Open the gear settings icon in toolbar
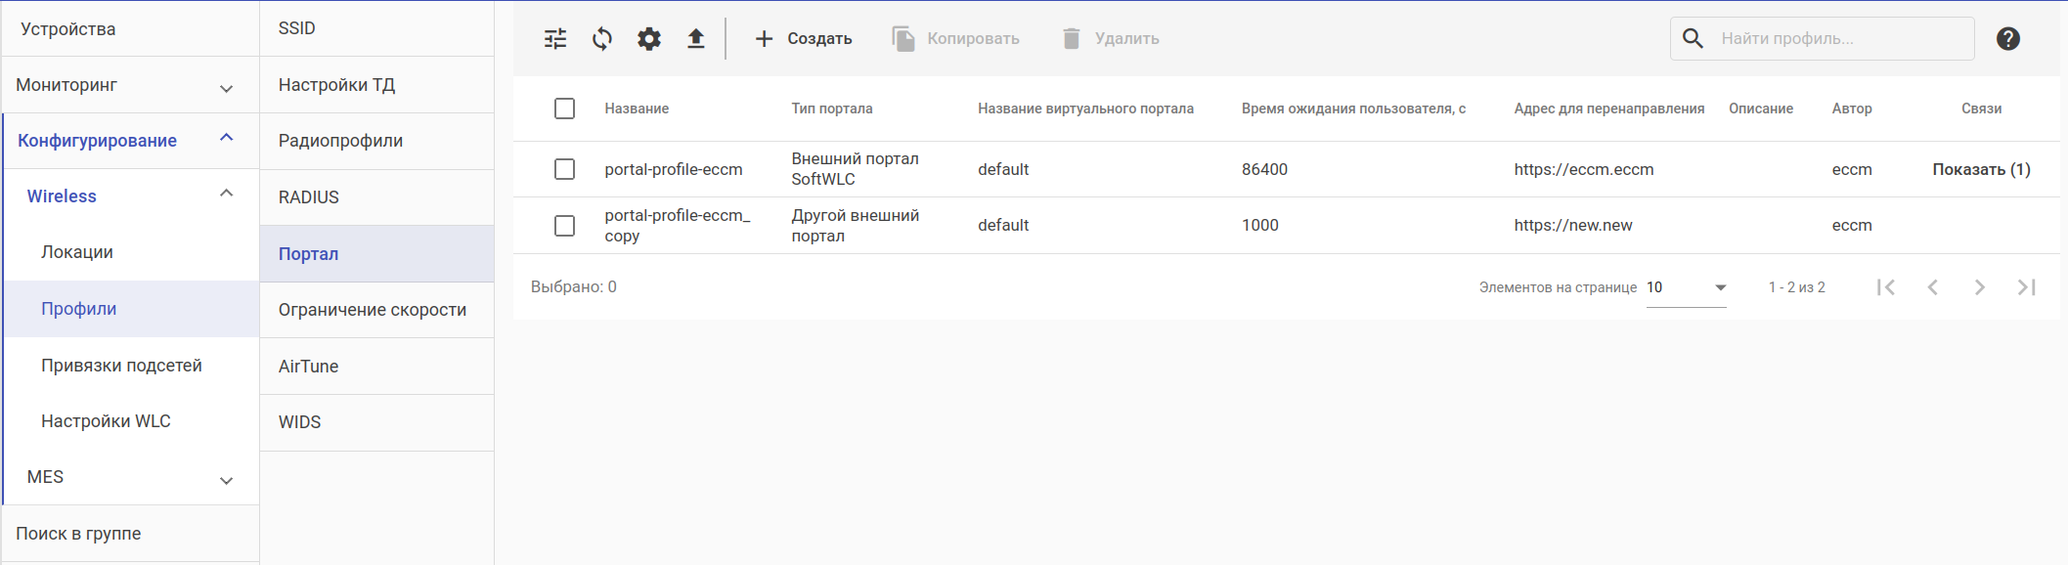This screenshot has height=565, width=2068. pyautogui.click(x=649, y=39)
